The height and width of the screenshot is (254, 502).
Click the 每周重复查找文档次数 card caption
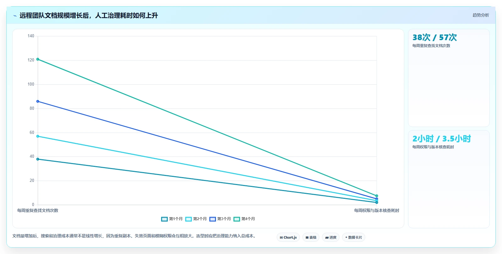[x=431, y=46]
